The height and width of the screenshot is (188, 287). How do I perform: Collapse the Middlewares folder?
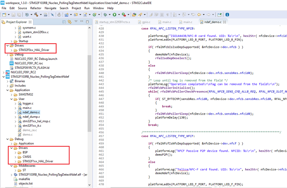pos(11,166)
